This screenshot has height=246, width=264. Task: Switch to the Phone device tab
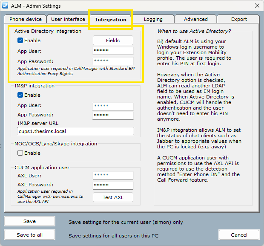[26, 19]
